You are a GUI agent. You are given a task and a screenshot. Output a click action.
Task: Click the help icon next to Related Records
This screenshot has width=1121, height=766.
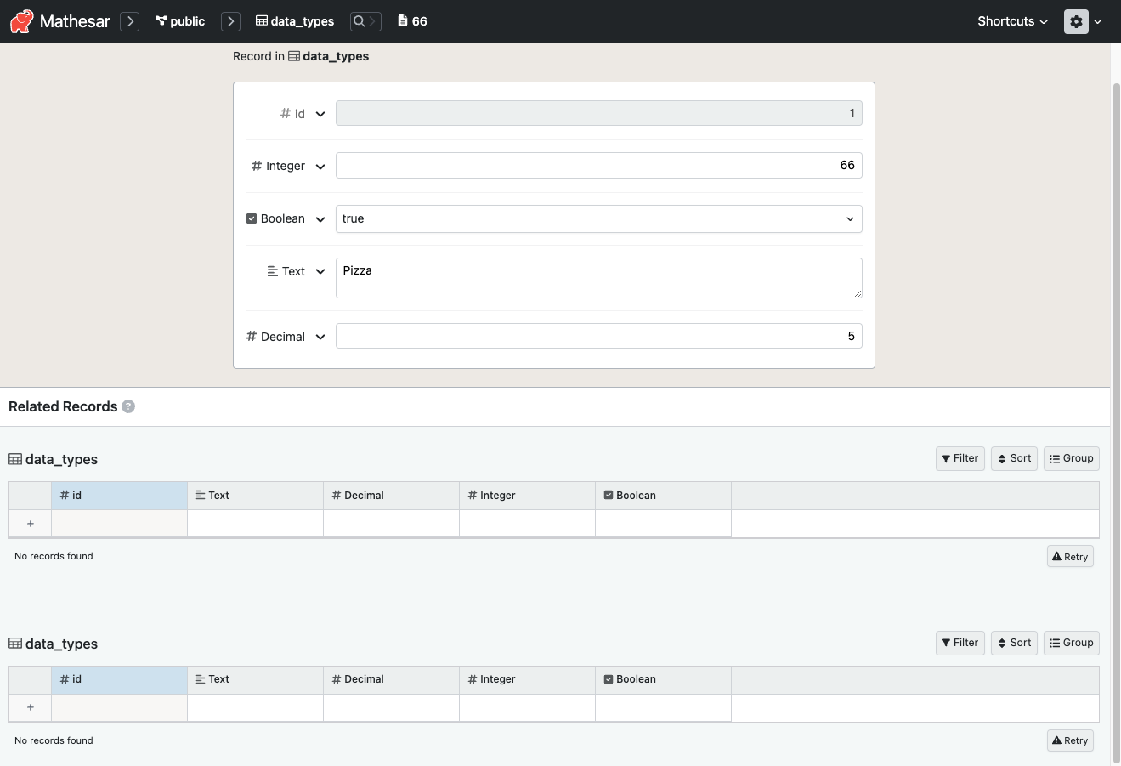pyautogui.click(x=128, y=406)
